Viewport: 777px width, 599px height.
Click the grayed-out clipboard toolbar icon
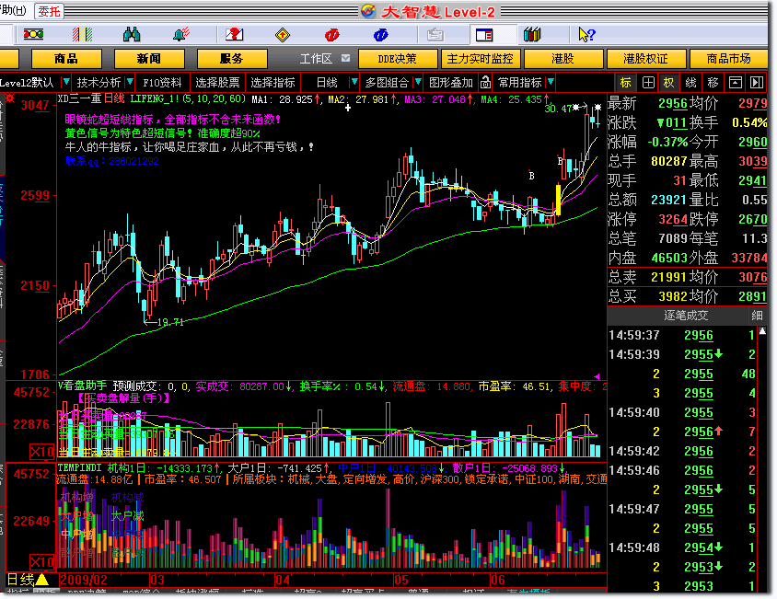[x=435, y=35]
